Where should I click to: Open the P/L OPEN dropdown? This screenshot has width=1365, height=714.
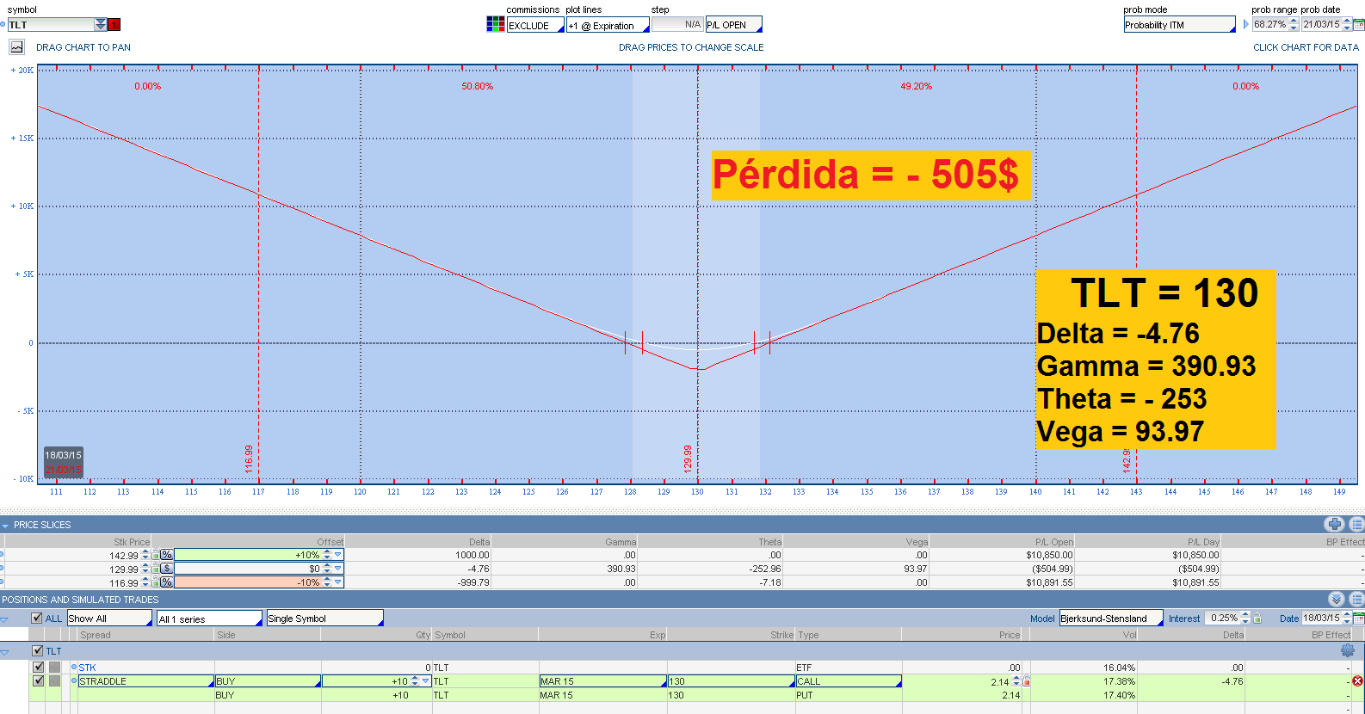(x=734, y=24)
